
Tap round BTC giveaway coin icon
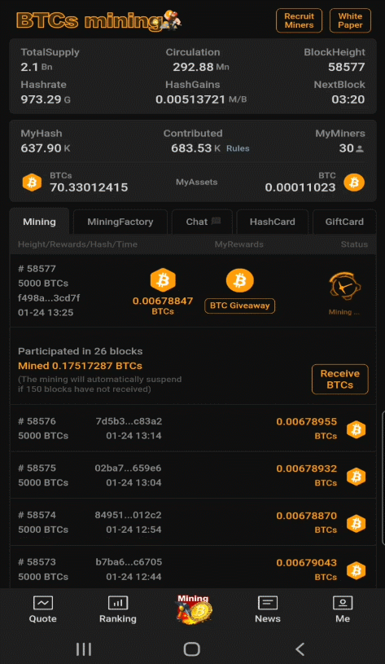(x=240, y=280)
